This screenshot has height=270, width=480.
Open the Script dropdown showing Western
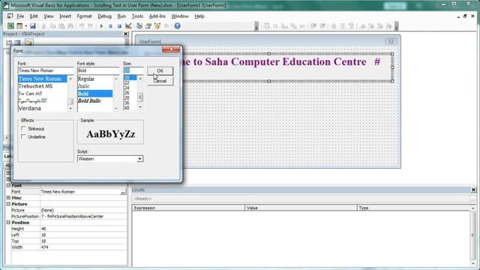[139, 159]
